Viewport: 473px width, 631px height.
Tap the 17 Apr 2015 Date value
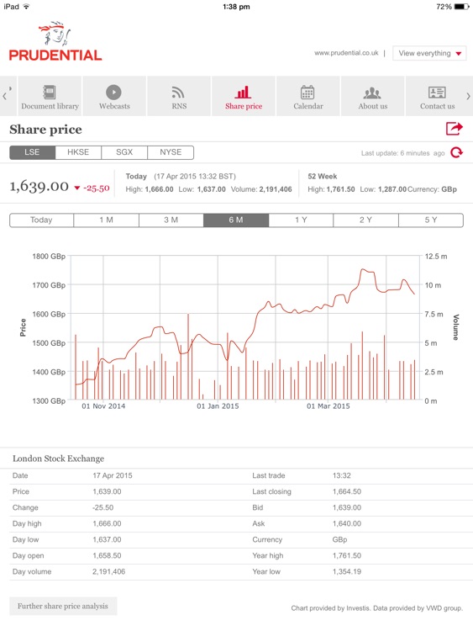(x=113, y=475)
